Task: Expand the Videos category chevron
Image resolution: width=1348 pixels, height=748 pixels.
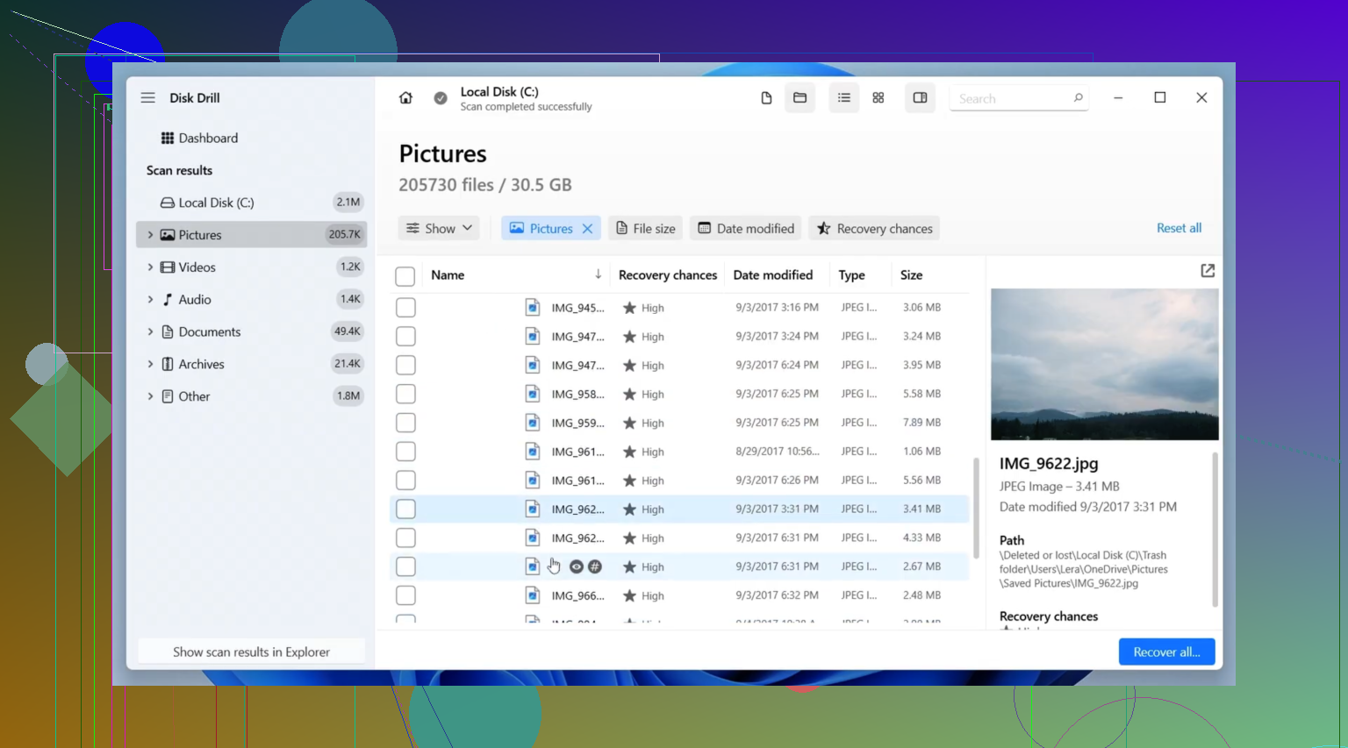Action: (x=150, y=267)
